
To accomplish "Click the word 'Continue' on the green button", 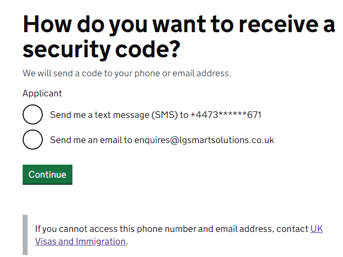I will click(47, 175).
